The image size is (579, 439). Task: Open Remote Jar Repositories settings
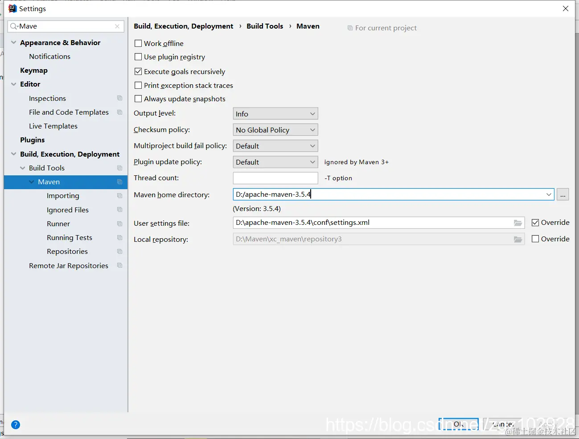(x=69, y=265)
